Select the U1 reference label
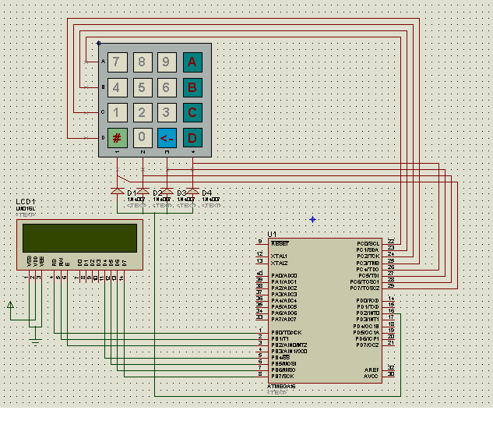Screen dimensions: 493x421 (x=272, y=235)
